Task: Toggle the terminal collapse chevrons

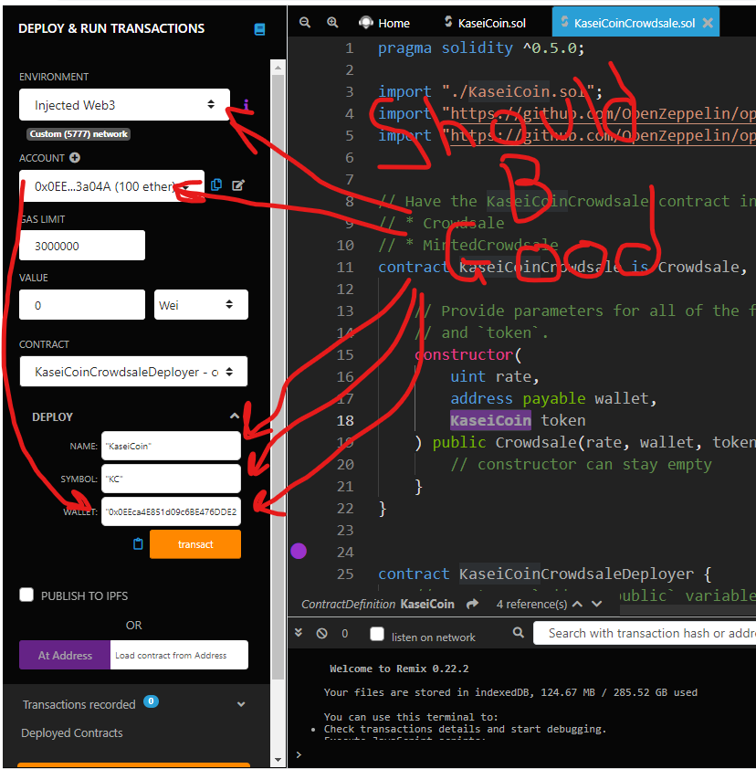Action: [x=298, y=633]
